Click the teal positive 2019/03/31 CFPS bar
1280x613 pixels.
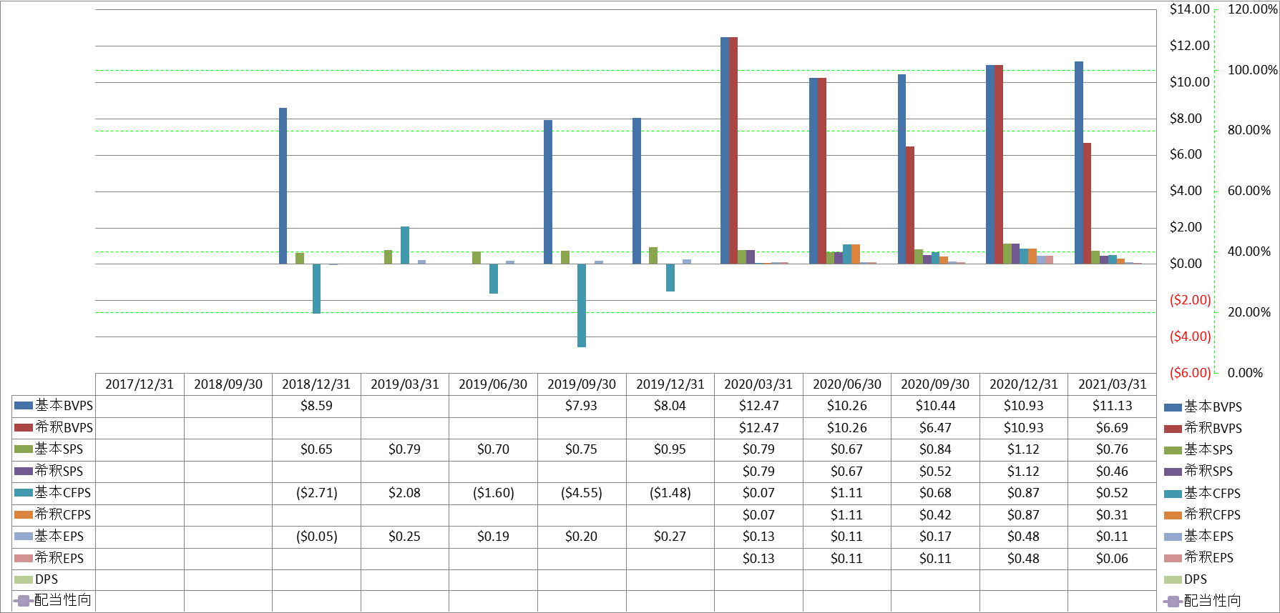tap(405, 245)
